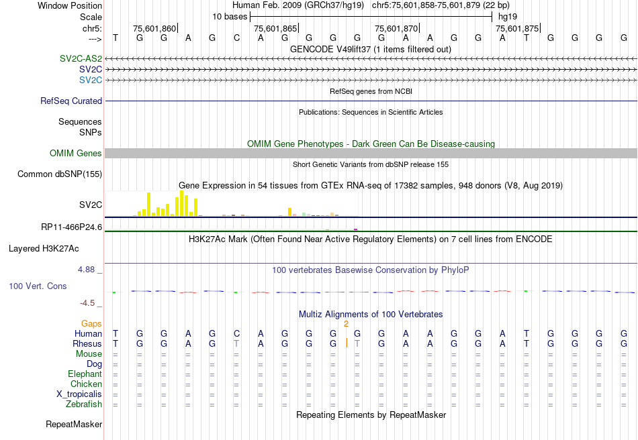Screen dimensions: 638x440
Task: Select the Chicken alignment row label
Action: [x=86, y=384]
